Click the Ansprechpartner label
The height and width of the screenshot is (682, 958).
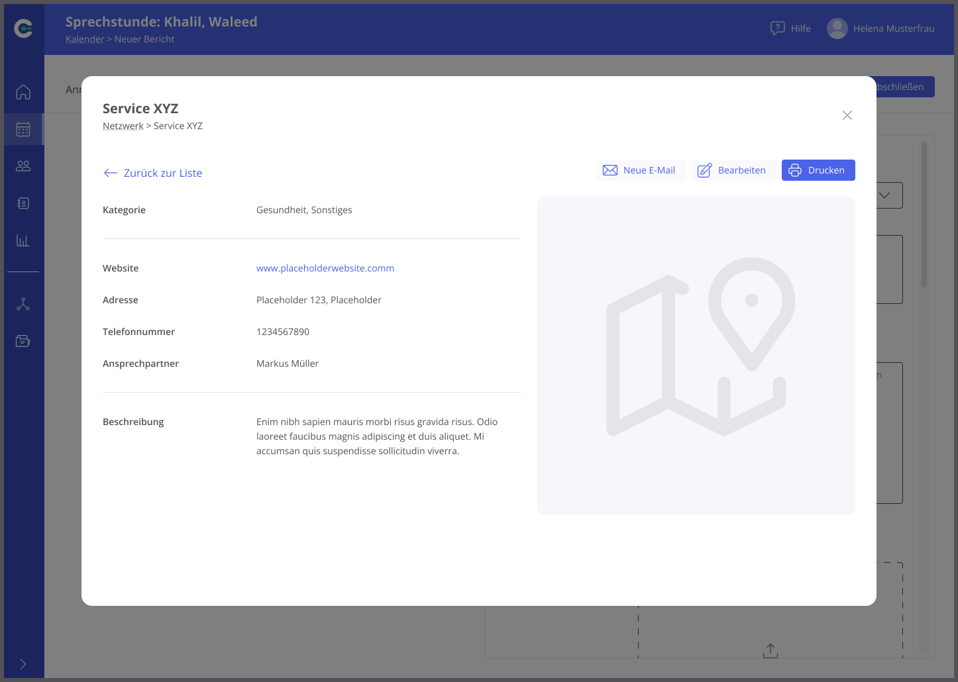(140, 364)
